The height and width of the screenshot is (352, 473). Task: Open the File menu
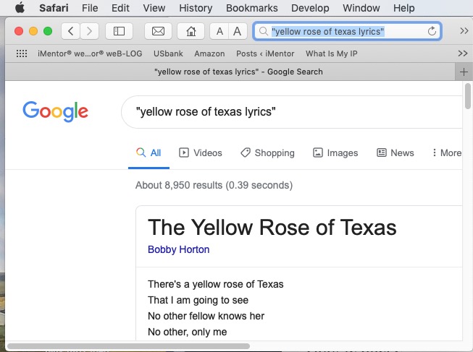coord(90,8)
